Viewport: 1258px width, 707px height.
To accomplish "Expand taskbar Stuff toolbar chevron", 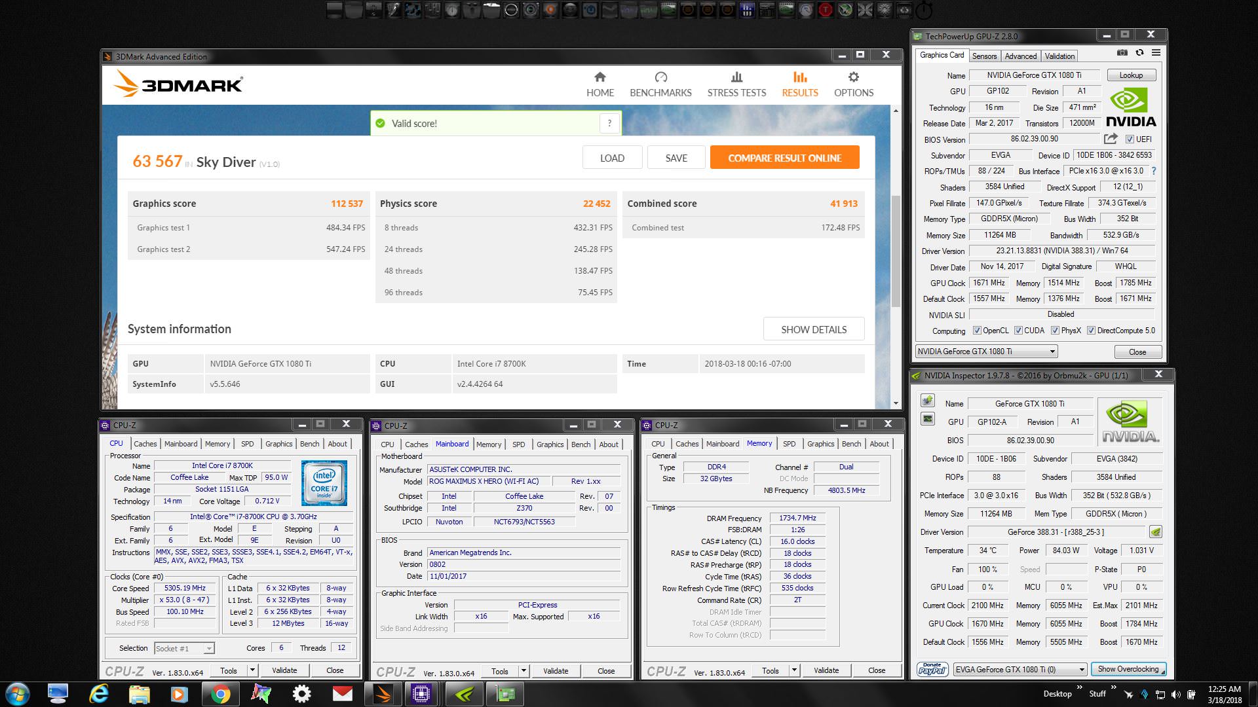I will tap(1113, 687).
